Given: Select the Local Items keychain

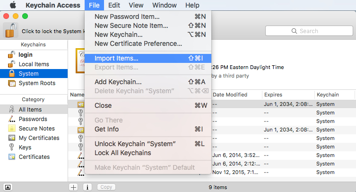Looking at the screenshot, I should 34,64.
